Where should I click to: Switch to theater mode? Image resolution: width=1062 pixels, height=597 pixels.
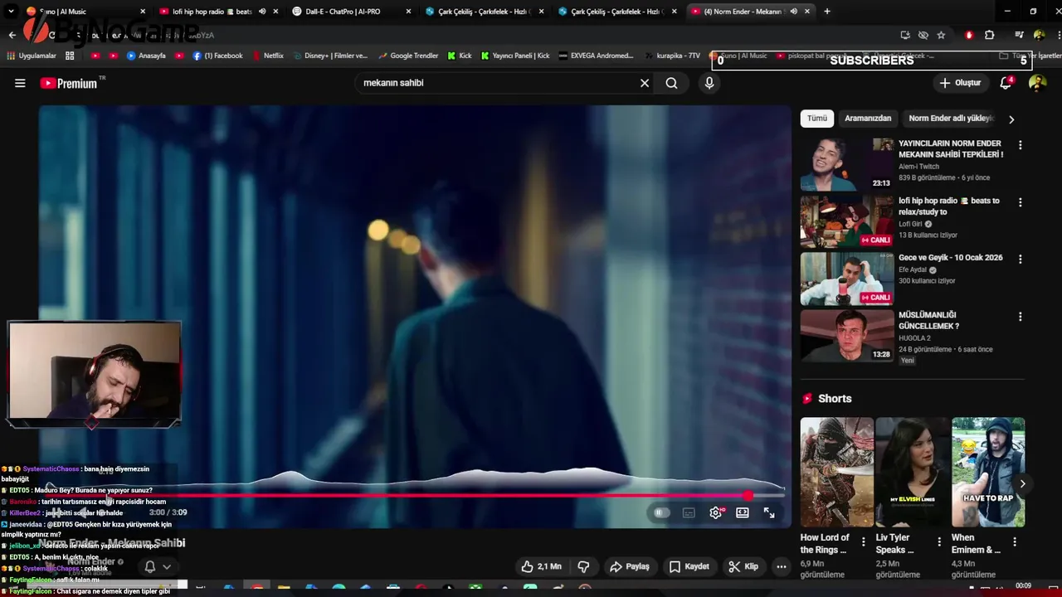743,513
